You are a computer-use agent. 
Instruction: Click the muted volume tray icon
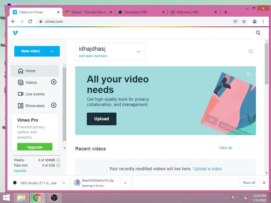246,198
